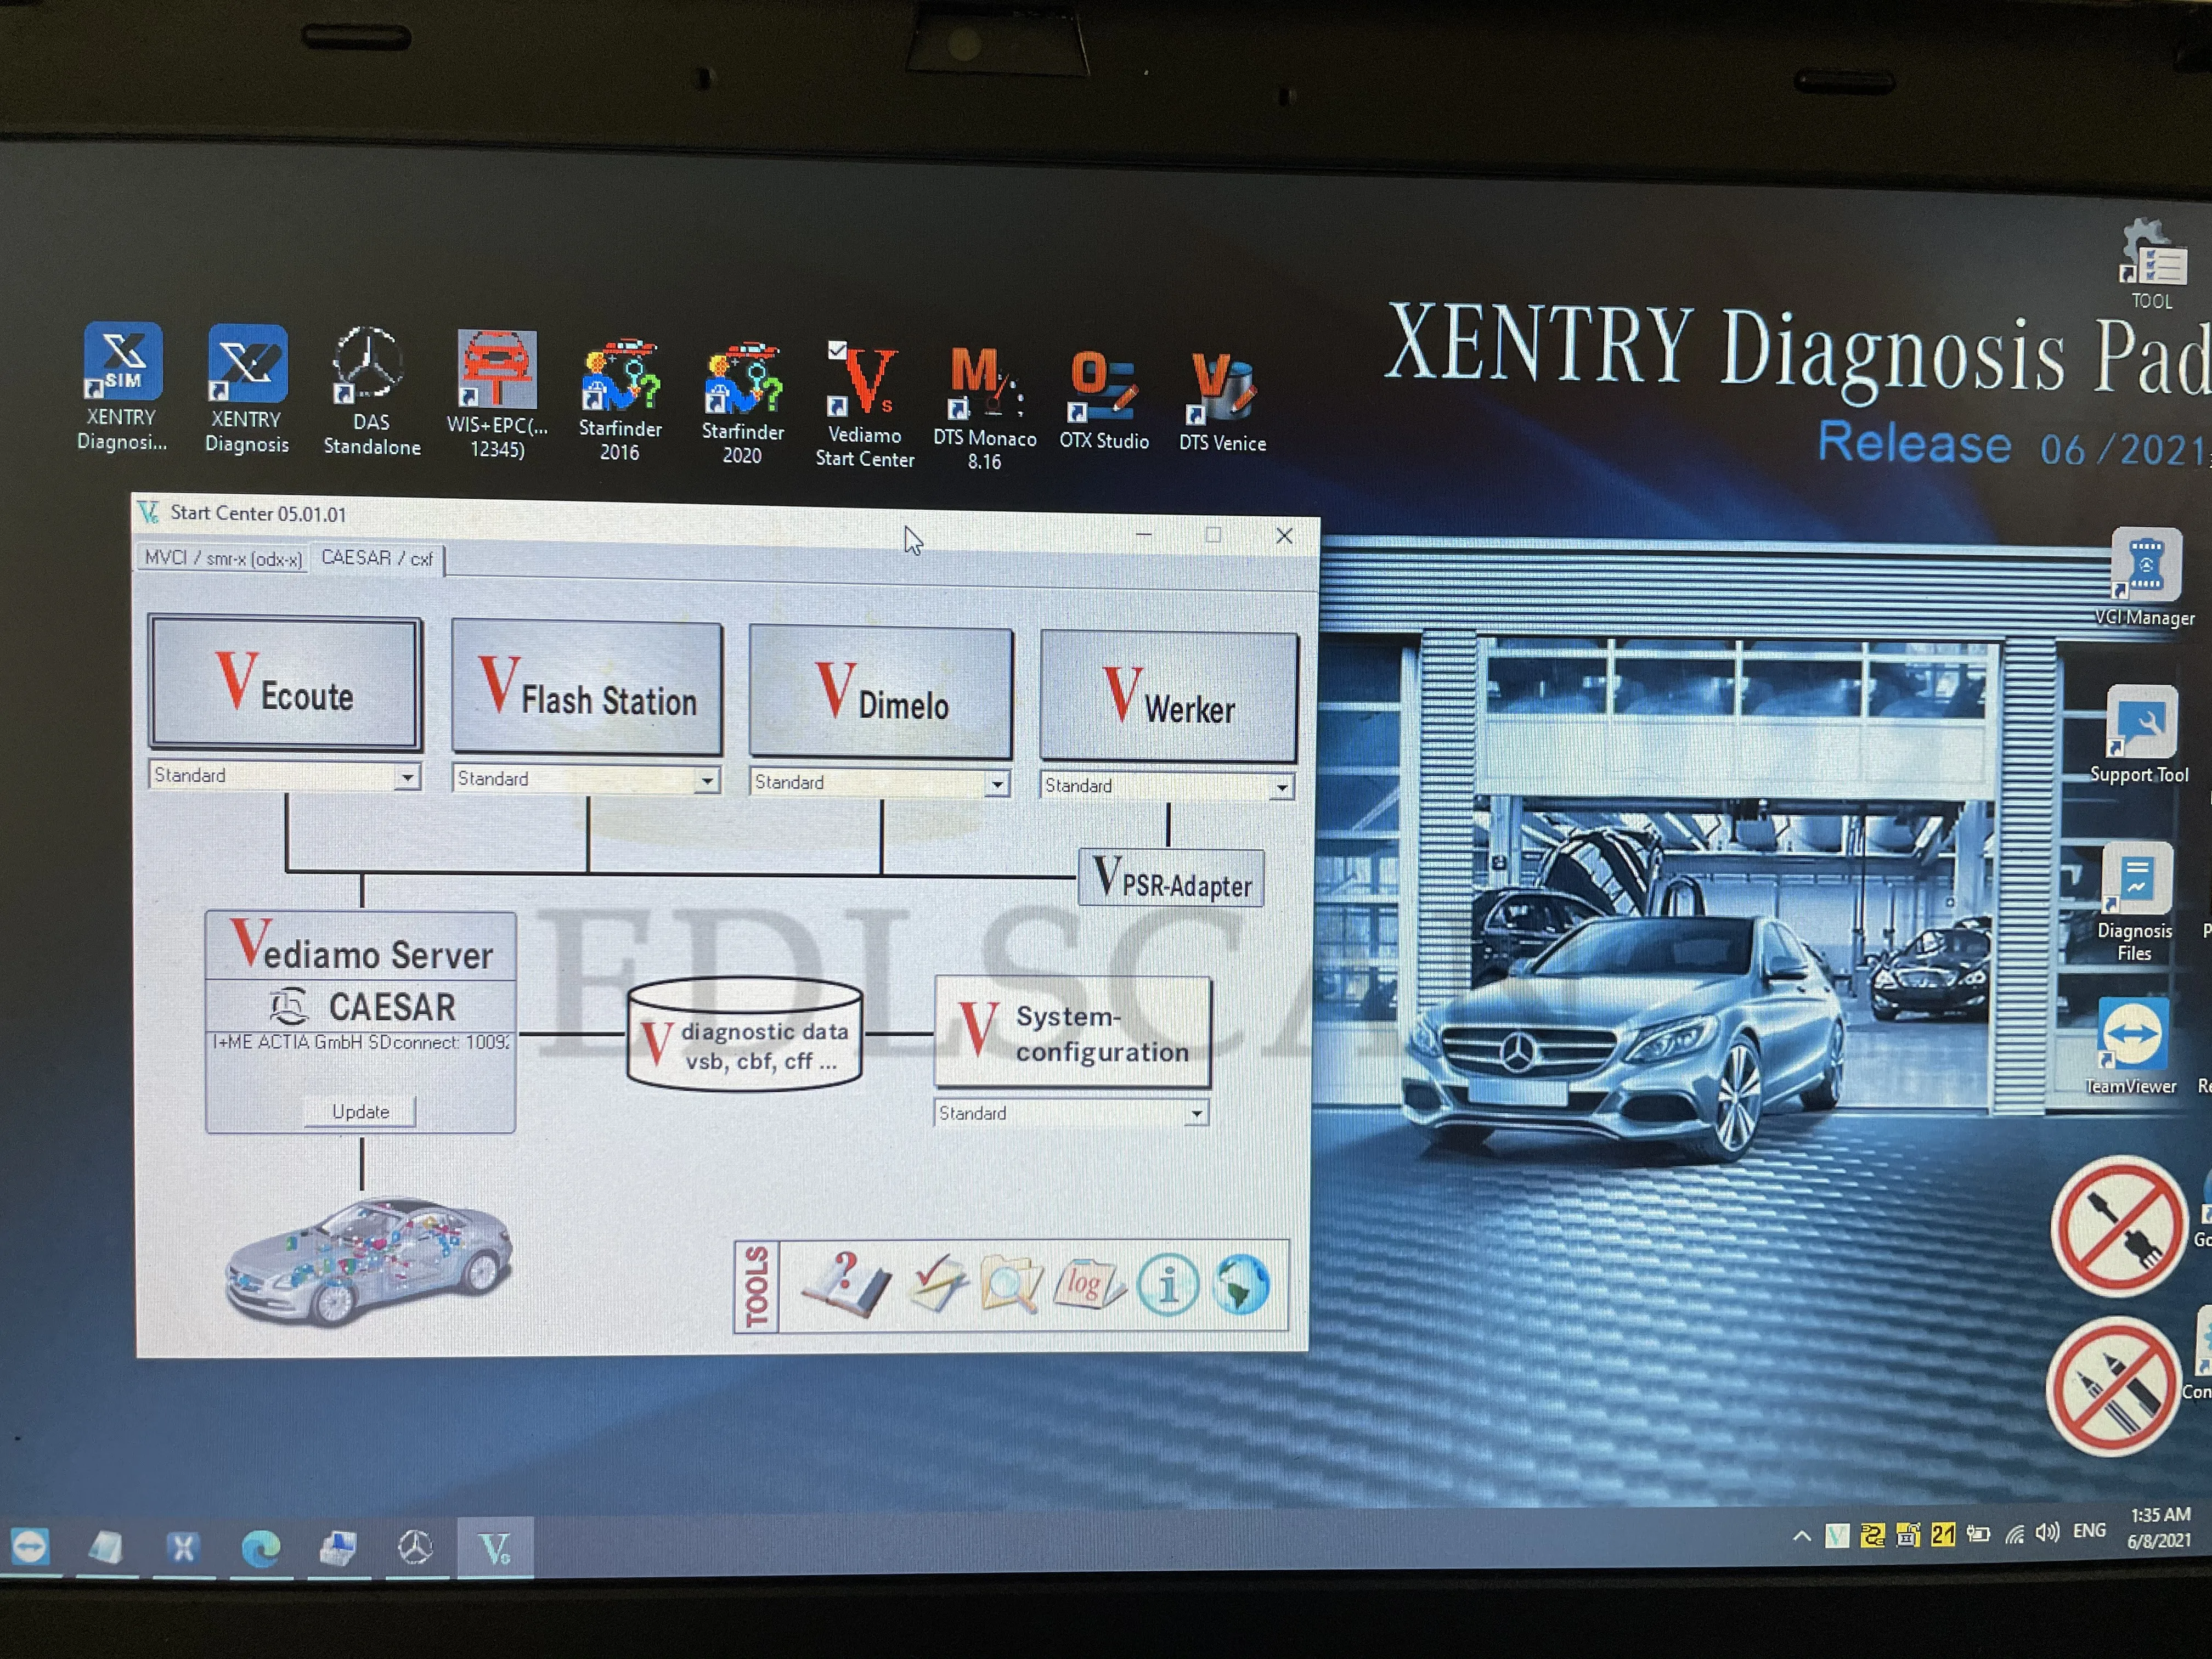The width and height of the screenshot is (2212, 1659).
Task: Expand the Werker Standard dropdown
Action: [1281, 788]
